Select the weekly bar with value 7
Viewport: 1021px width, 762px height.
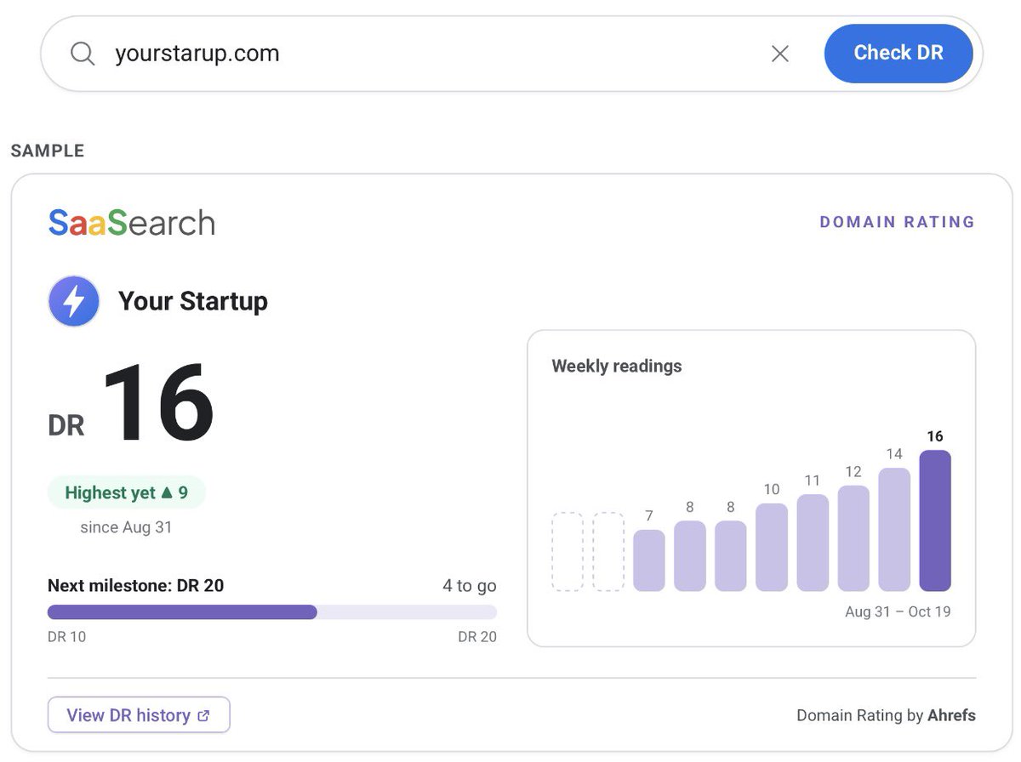[649, 560]
